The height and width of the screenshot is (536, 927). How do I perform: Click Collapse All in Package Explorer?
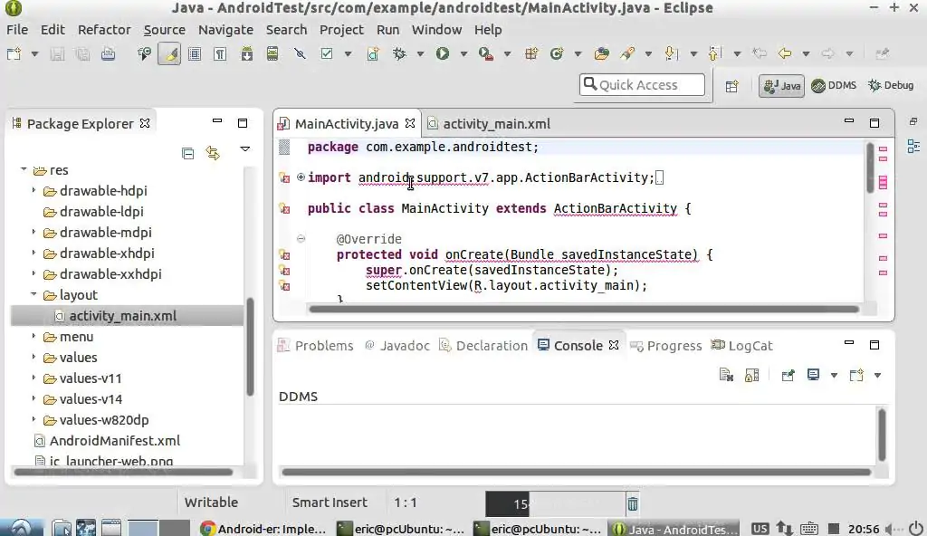click(x=187, y=154)
